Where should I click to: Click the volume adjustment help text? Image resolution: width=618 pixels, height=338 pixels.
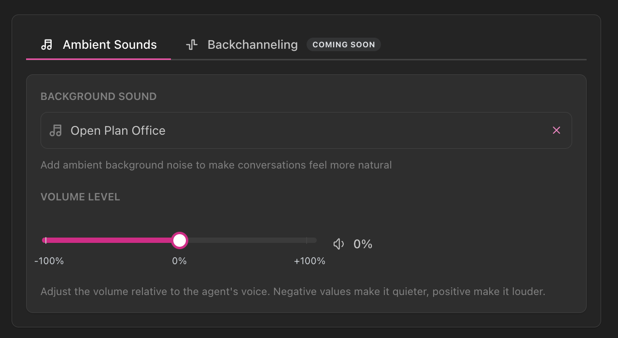point(293,292)
